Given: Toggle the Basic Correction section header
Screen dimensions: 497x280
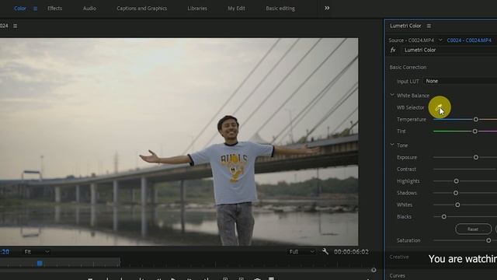Looking at the screenshot, I should (408, 68).
